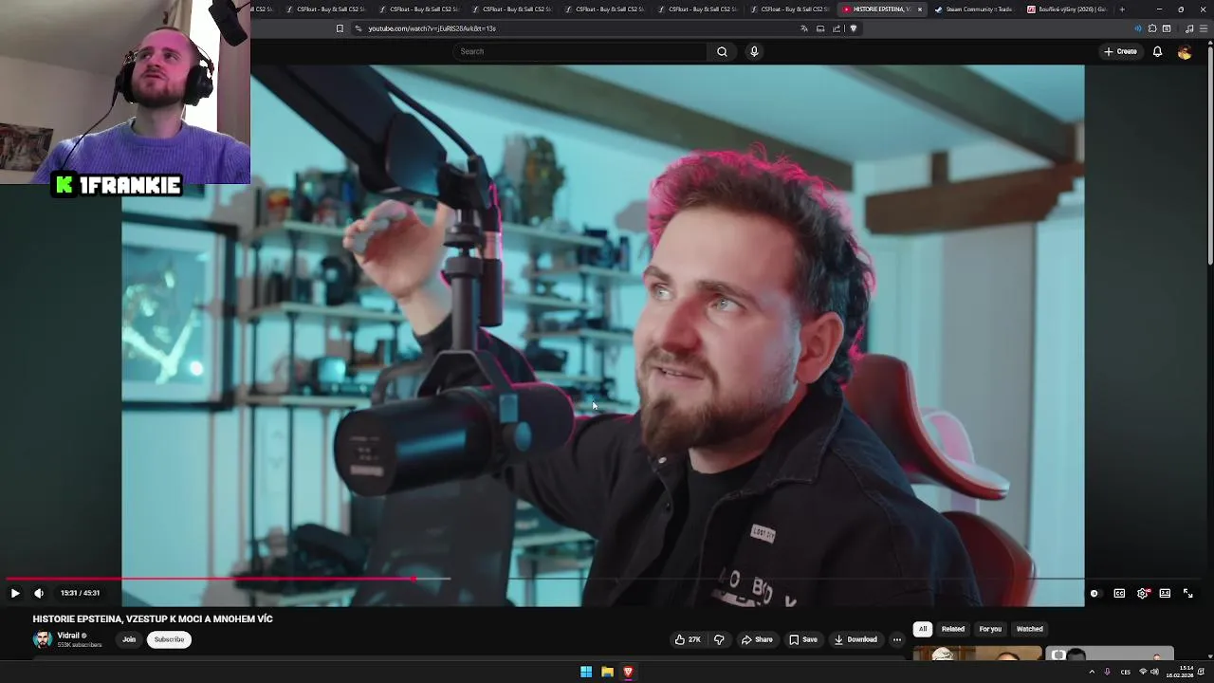Open the Create menu on YouTube
Image resolution: width=1214 pixels, height=683 pixels.
click(1120, 51)
